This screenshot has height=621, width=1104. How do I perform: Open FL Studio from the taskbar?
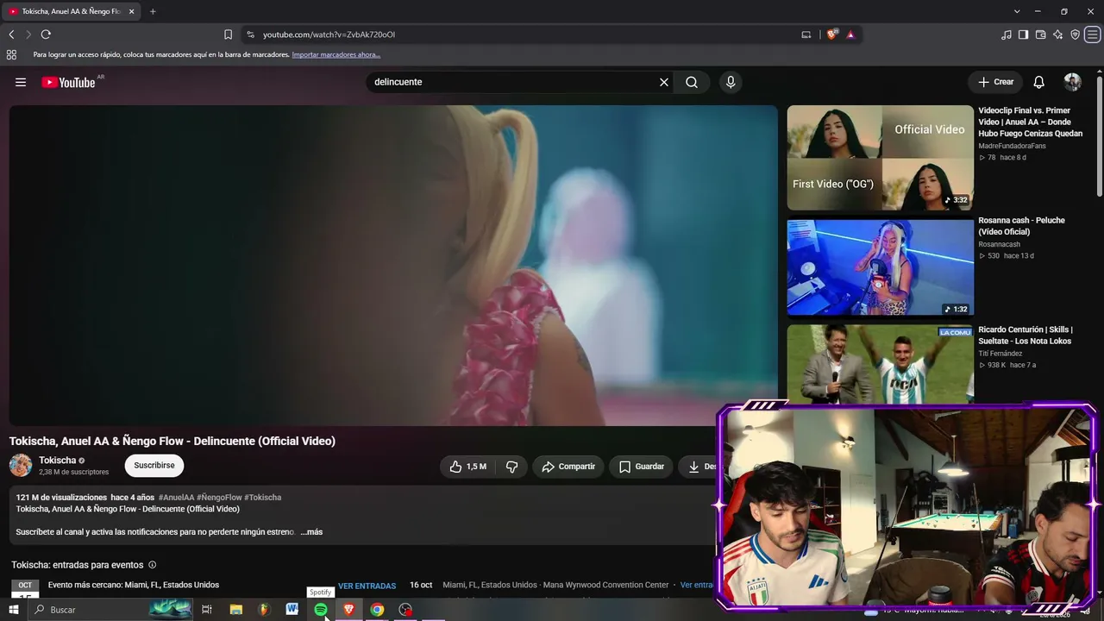[264, 610]
